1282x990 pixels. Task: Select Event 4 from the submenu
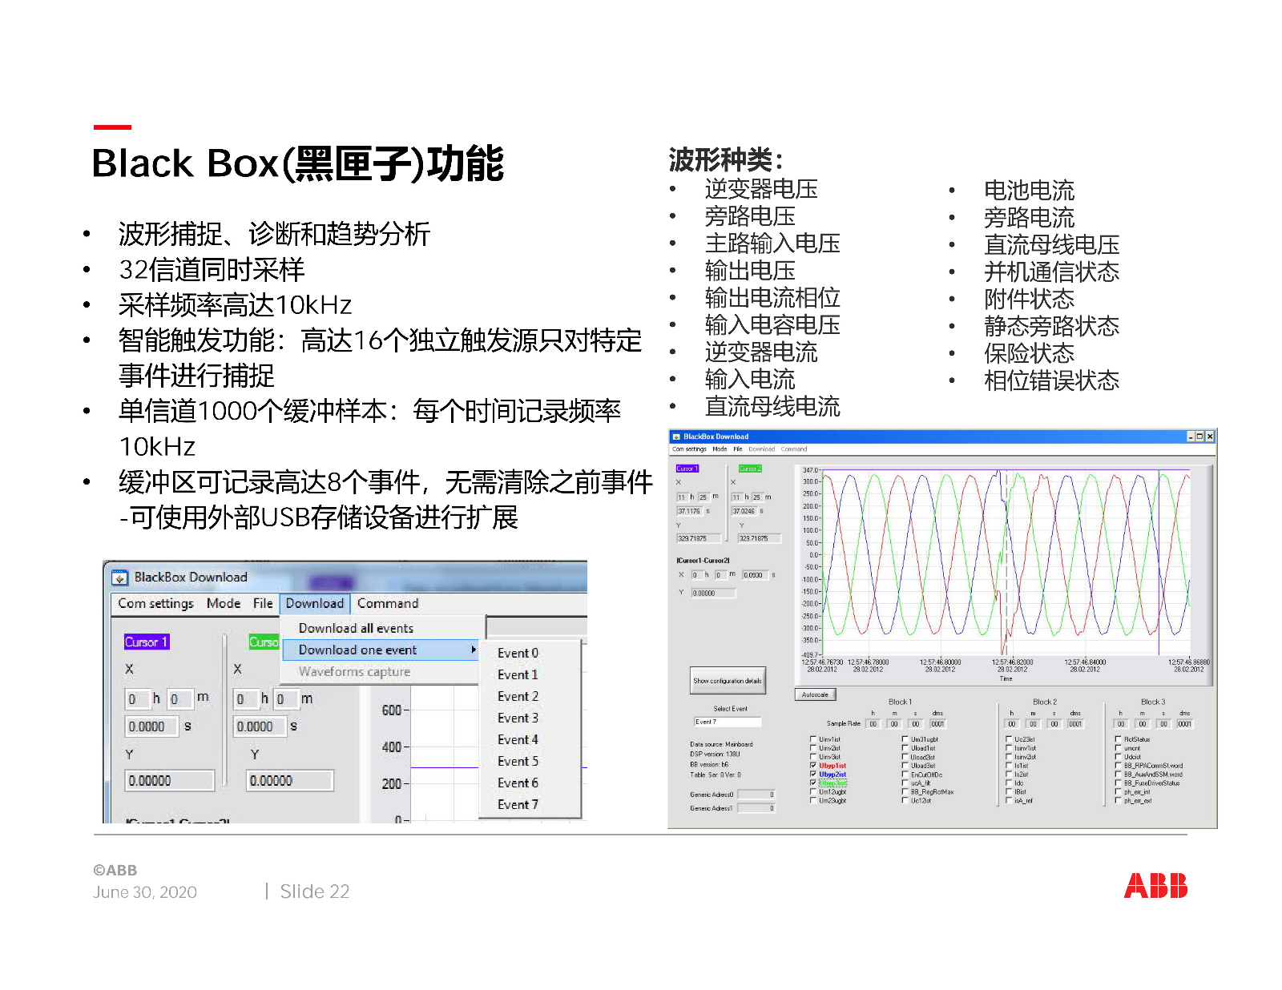click(518, 739)
